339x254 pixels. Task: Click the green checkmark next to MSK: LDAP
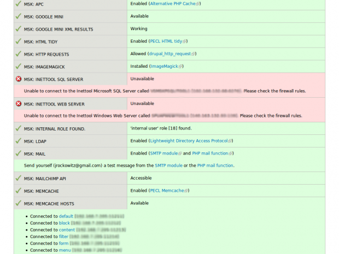coord(19,141)
